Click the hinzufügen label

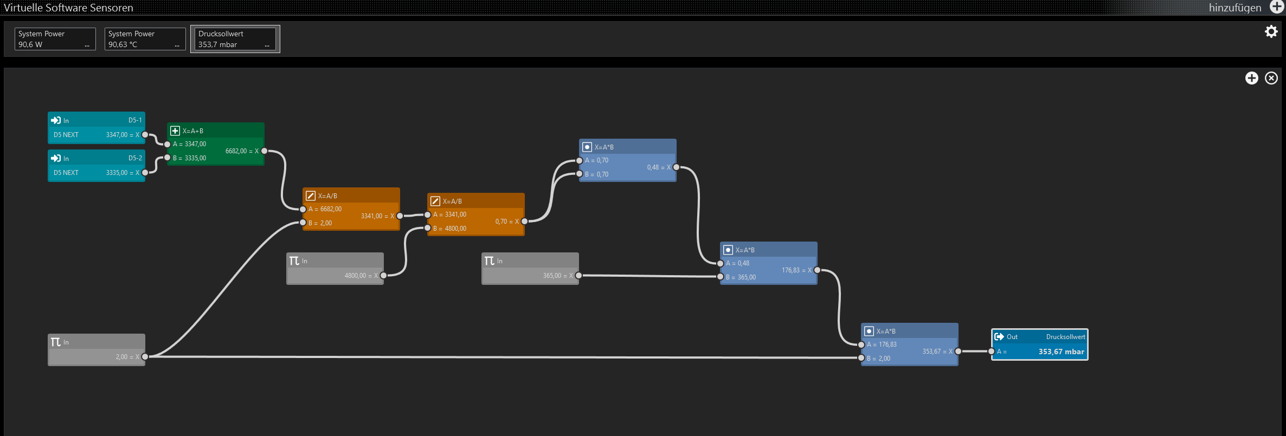pyautogui.click(x=1234, y=8)
